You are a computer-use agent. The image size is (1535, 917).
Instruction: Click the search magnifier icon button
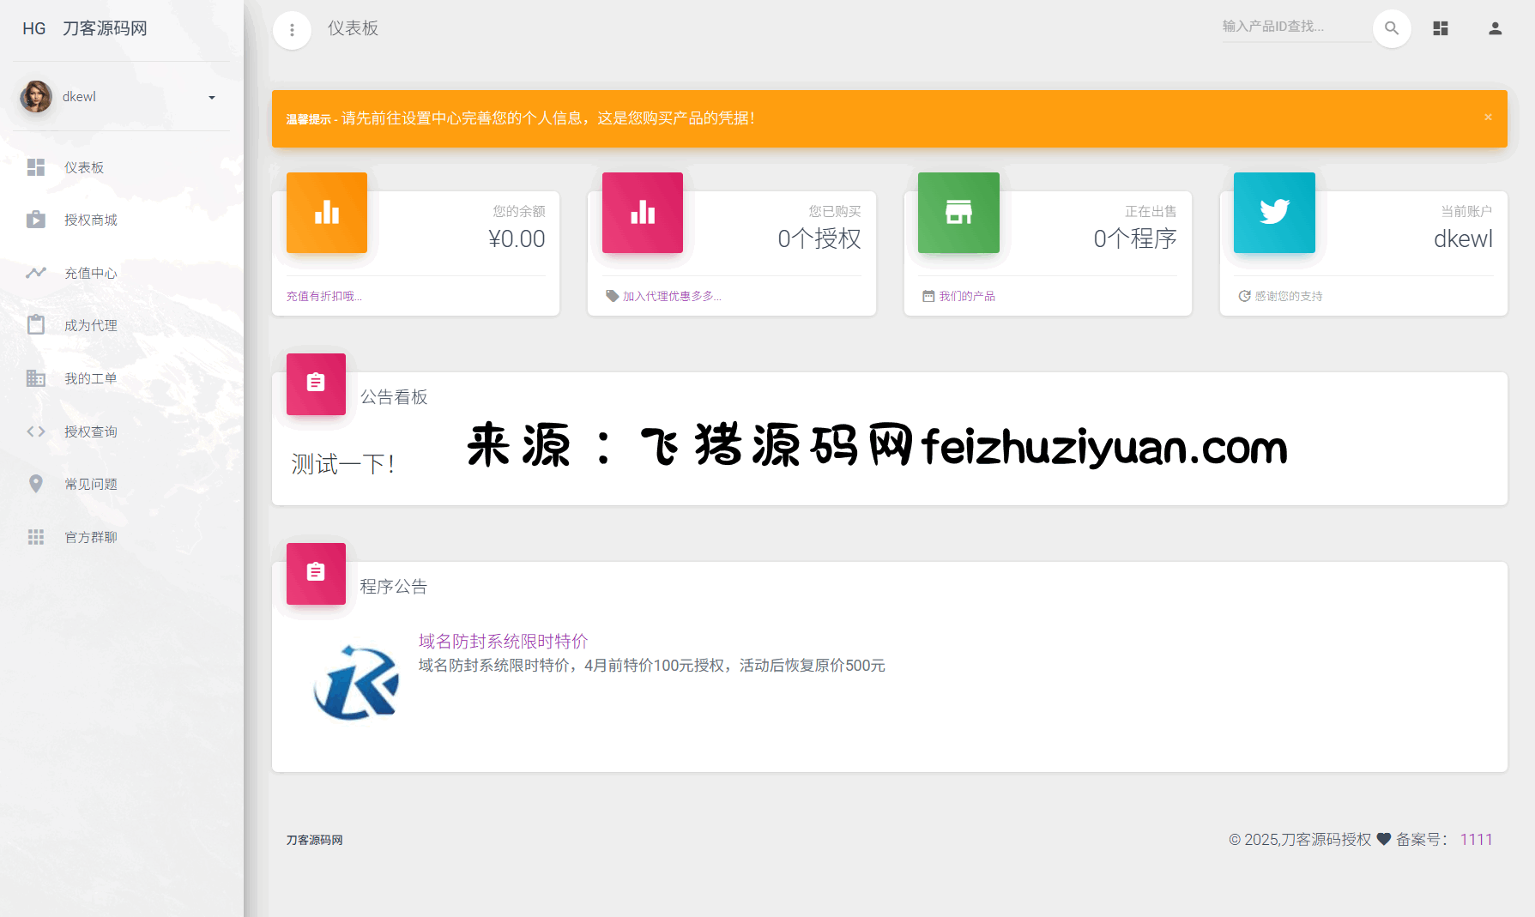1391,28
